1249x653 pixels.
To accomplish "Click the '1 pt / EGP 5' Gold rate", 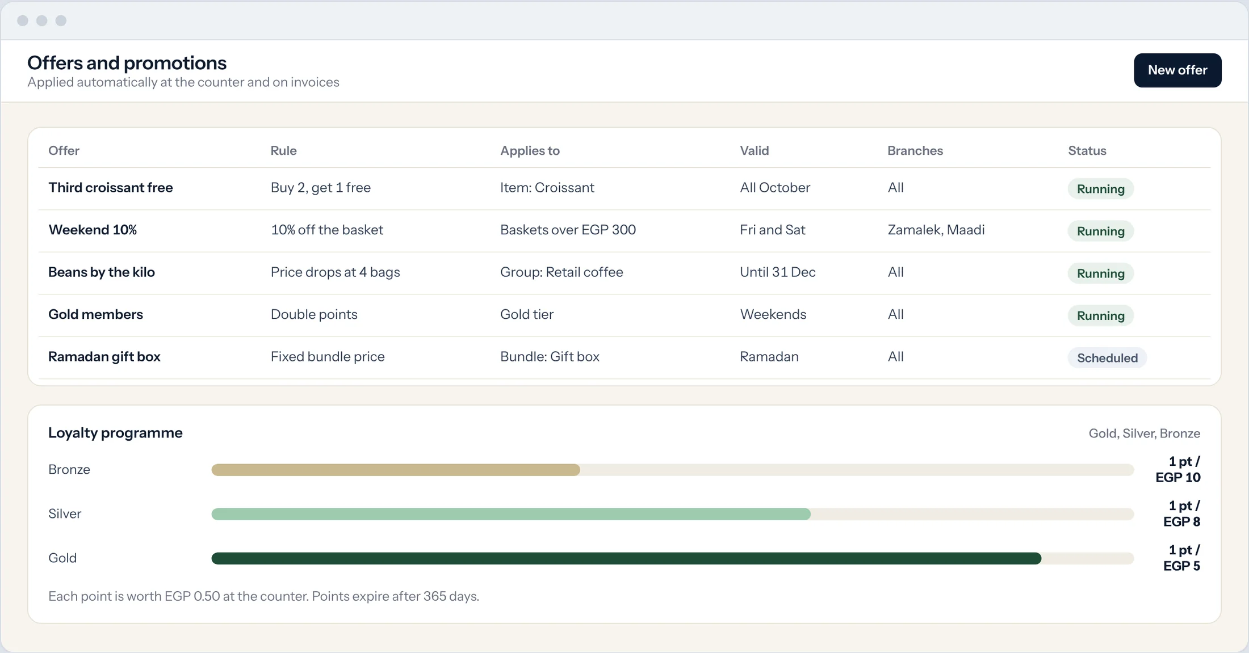I will pos(1181,558).
